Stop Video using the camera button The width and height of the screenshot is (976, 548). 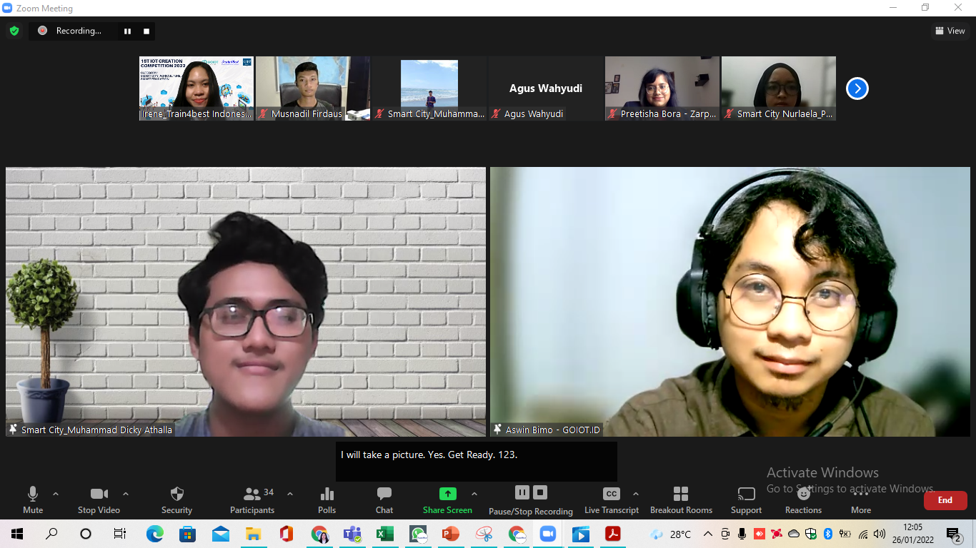click(99, 499)
